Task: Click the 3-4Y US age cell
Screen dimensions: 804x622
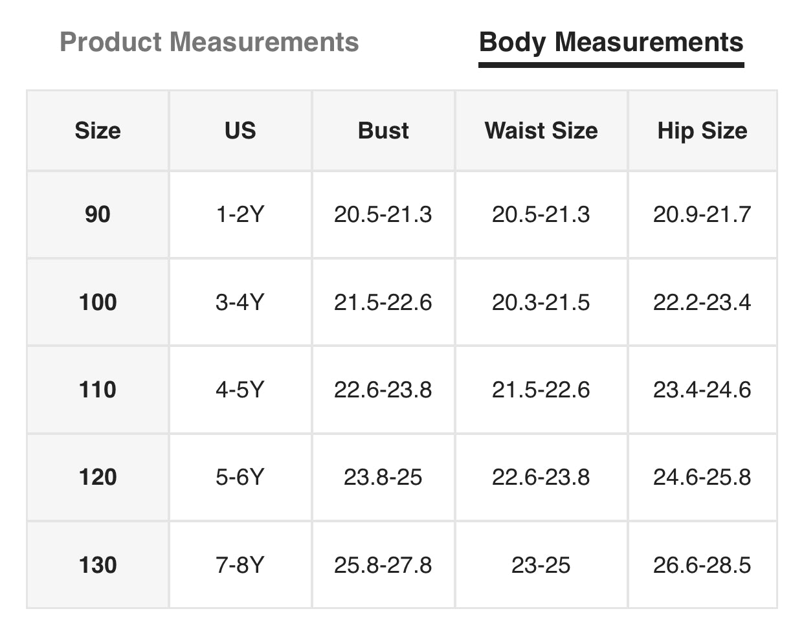Action: pyautogui.click(x=240, y=302)
